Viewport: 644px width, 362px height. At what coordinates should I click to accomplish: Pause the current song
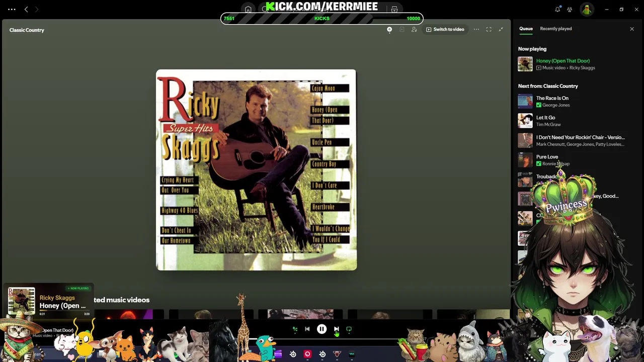322,329
